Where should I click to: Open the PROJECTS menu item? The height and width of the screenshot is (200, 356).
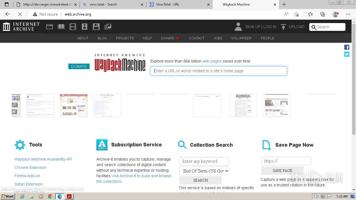[x=125, y=38]
